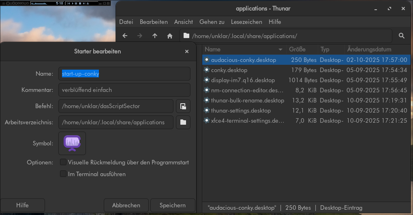Click into the Name field with start-up-conky

tap(124, 74)
